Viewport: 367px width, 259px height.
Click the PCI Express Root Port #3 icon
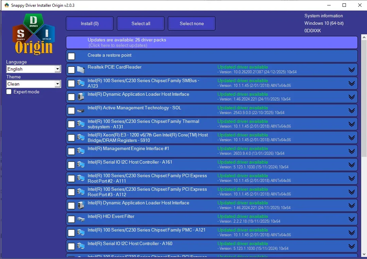81,192
